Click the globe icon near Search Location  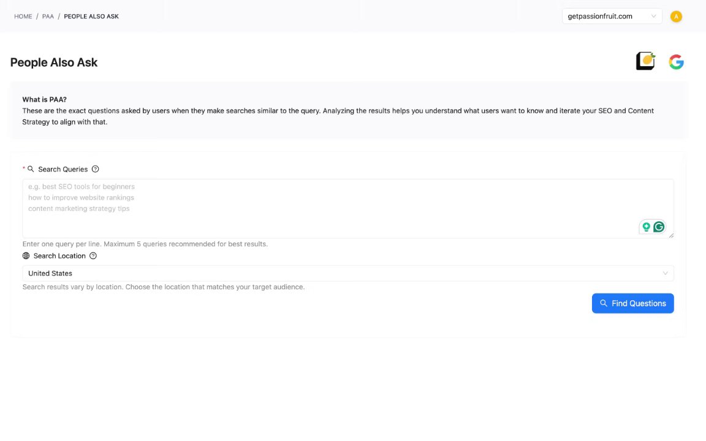click(26, 256)
